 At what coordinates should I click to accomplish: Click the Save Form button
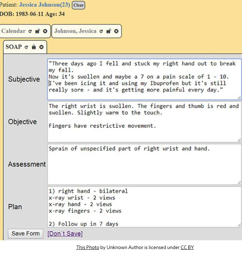click(x=25, y=233)
